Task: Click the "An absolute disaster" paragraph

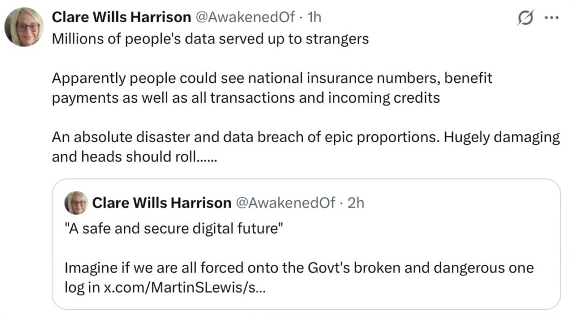Action: pyautogui.click(x=305, y=137)
